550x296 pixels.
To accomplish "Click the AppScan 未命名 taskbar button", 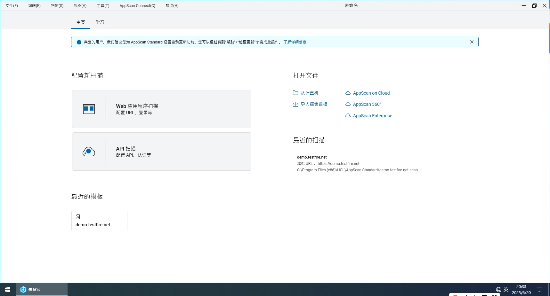I will 42,290.
